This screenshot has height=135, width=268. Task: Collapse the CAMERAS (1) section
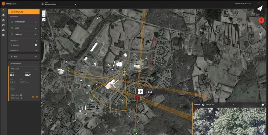coord(37,40)
